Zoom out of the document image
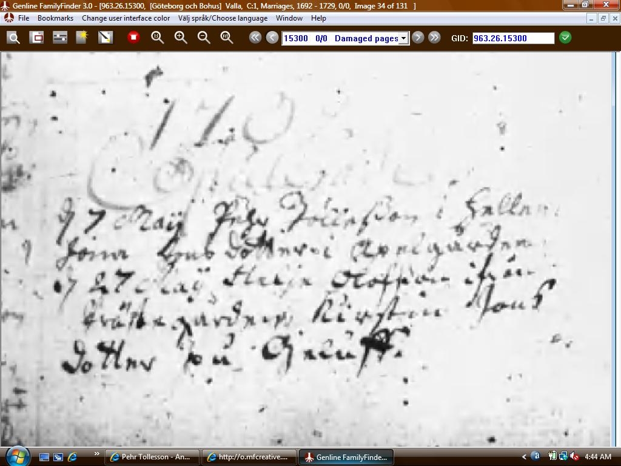Image resolution: width=621 pixels, height=466 pixels. click(x=204, y=38)
